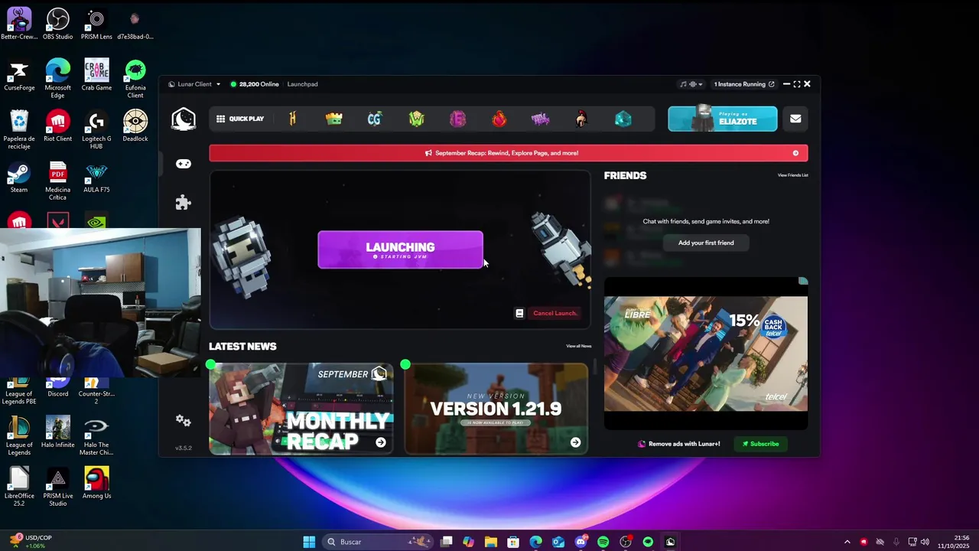Click the purple LAUNCHING button
The image size is (979, 551).
[400, 250]
